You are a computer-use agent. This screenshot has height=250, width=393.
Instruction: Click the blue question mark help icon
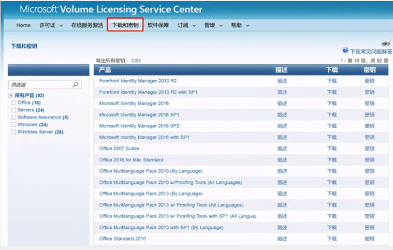345,51
